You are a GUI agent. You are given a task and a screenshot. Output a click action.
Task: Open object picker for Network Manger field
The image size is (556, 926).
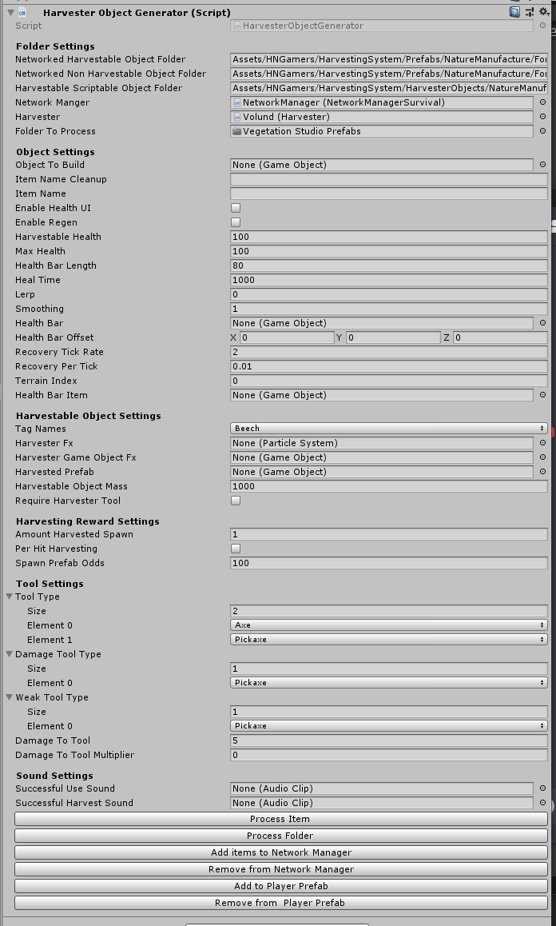(542, 102)
